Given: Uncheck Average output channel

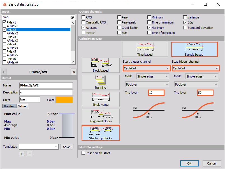Looking at the screenshot, I should pyautogui.click(x=83, y=28).
